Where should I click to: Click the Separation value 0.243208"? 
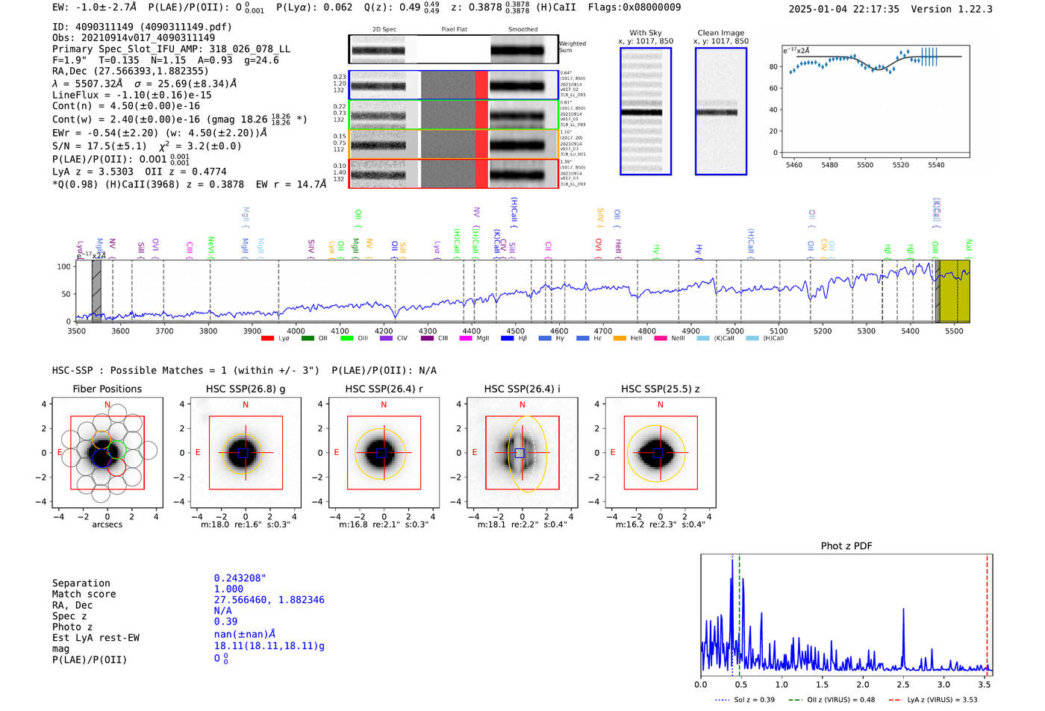[240, 578]
